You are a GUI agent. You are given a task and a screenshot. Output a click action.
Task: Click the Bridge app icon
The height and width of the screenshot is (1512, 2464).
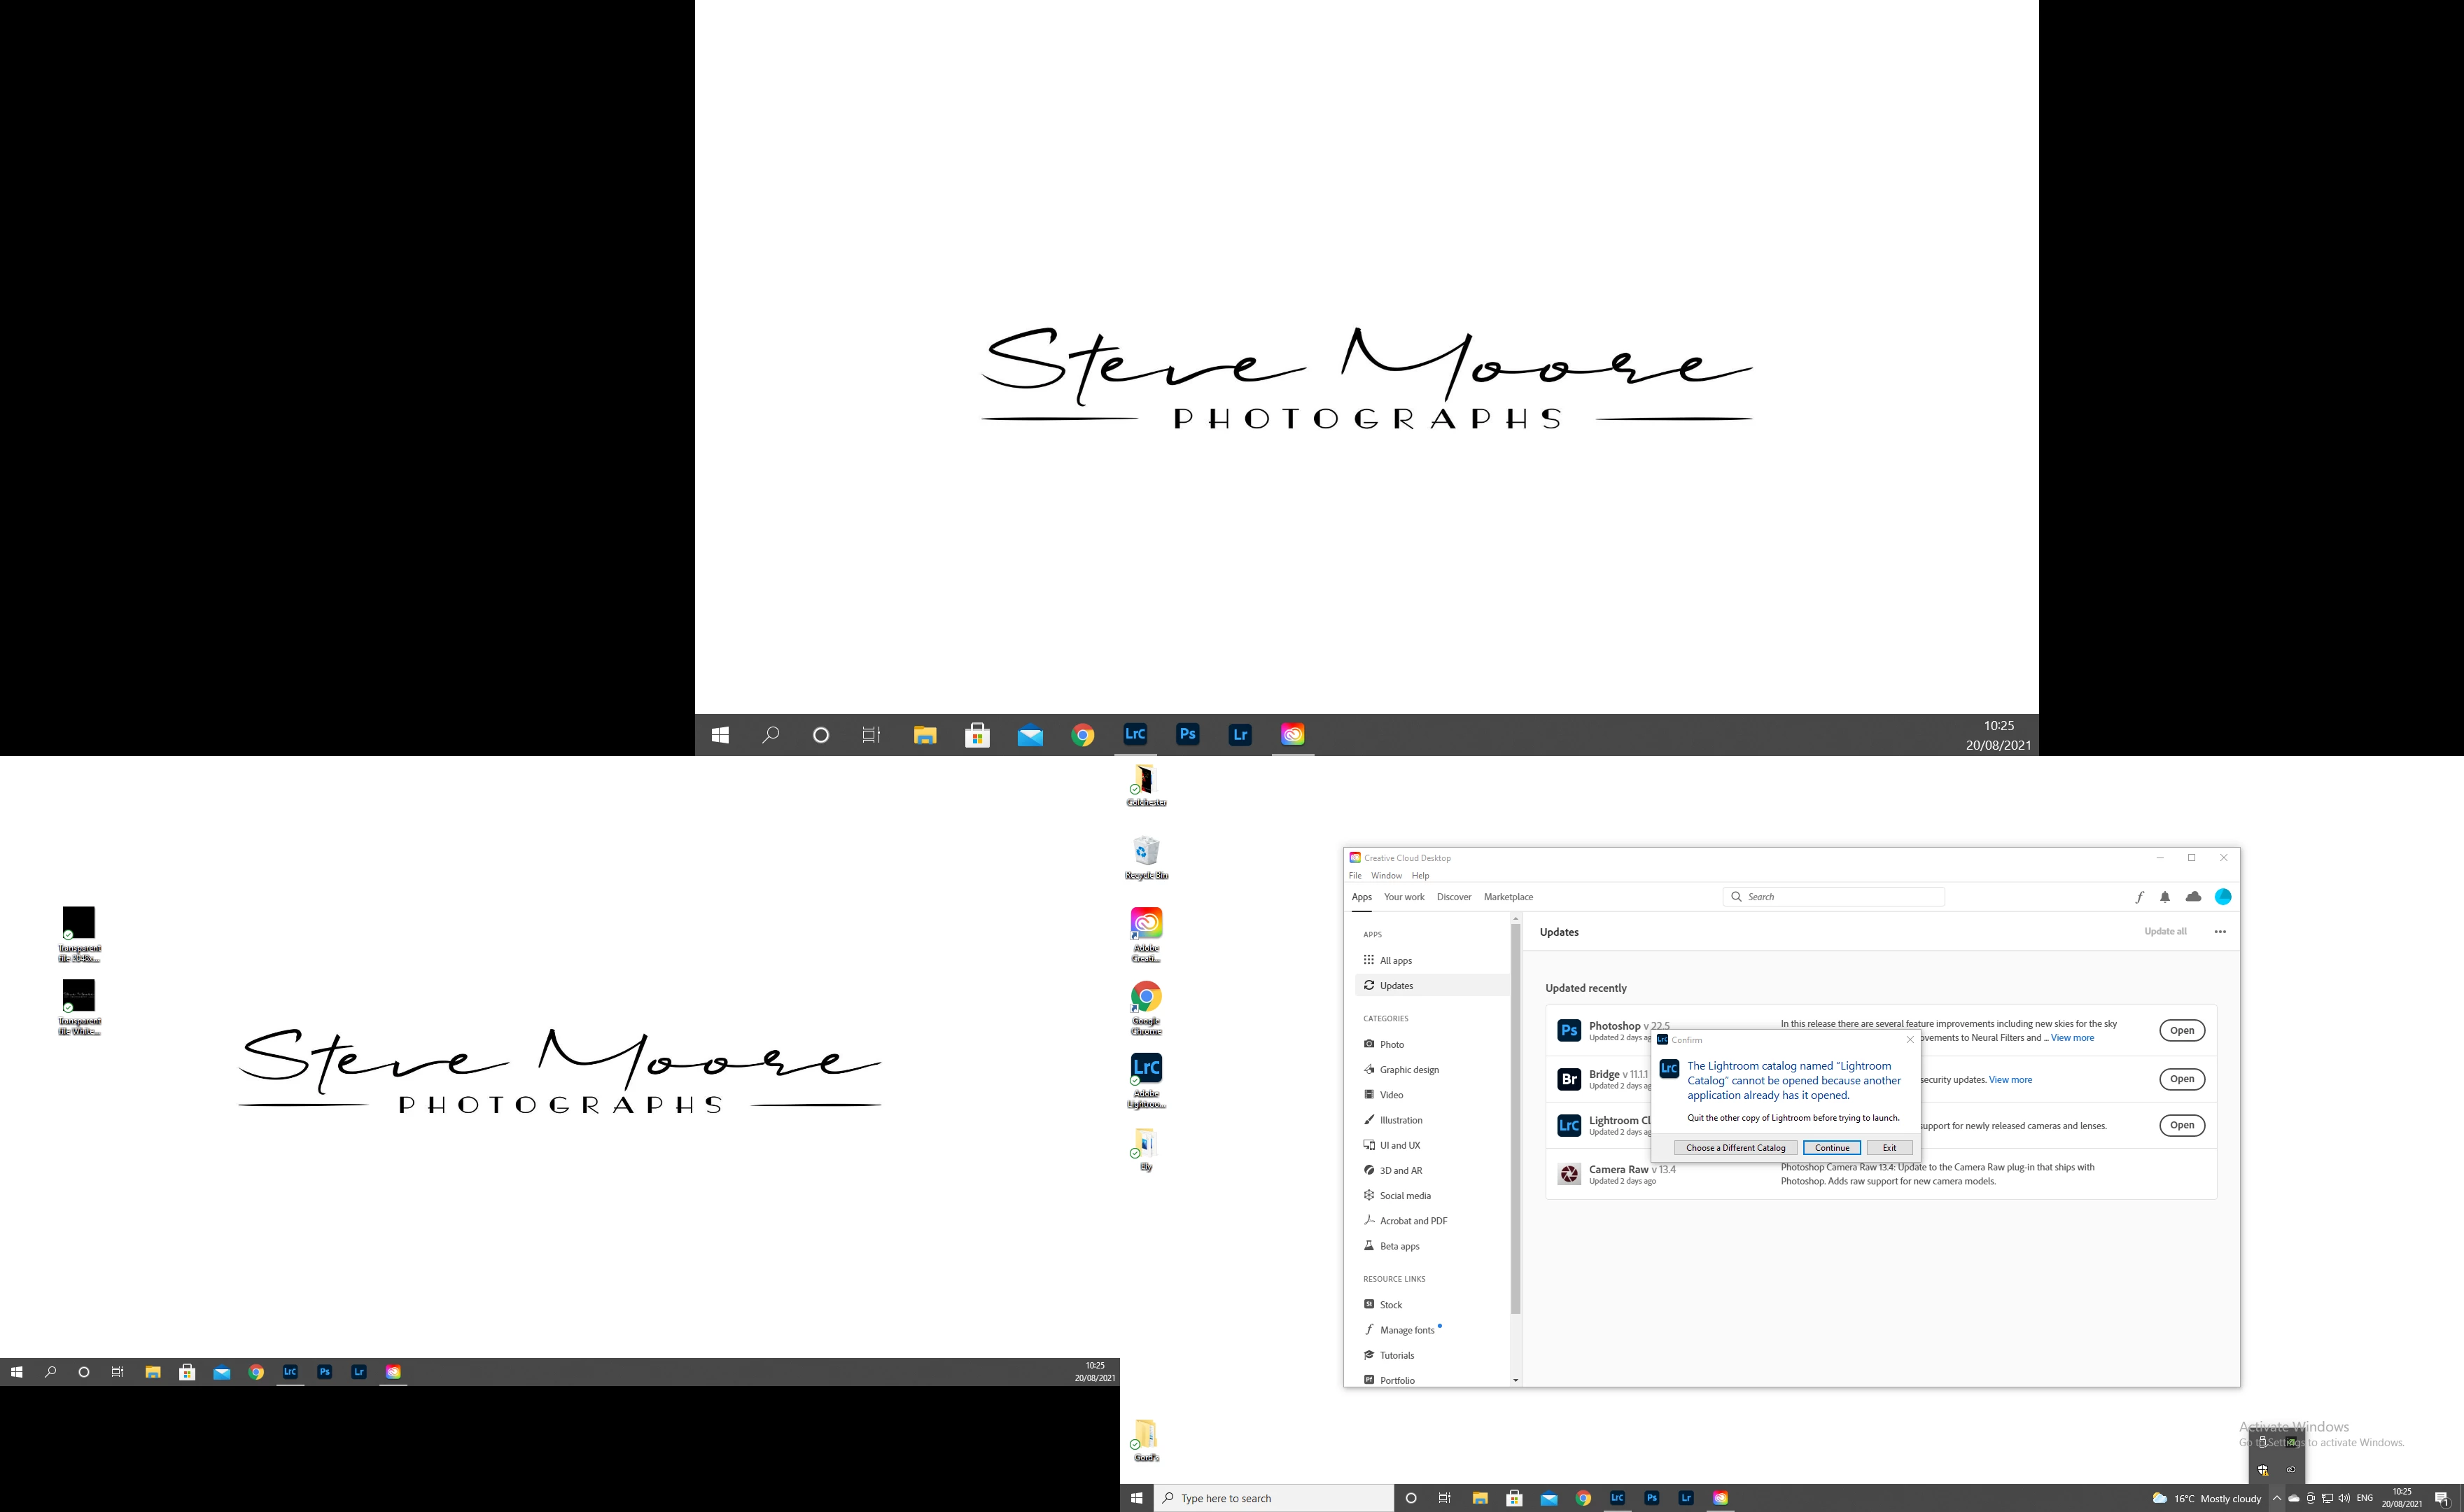[x=1569, y=1079]
